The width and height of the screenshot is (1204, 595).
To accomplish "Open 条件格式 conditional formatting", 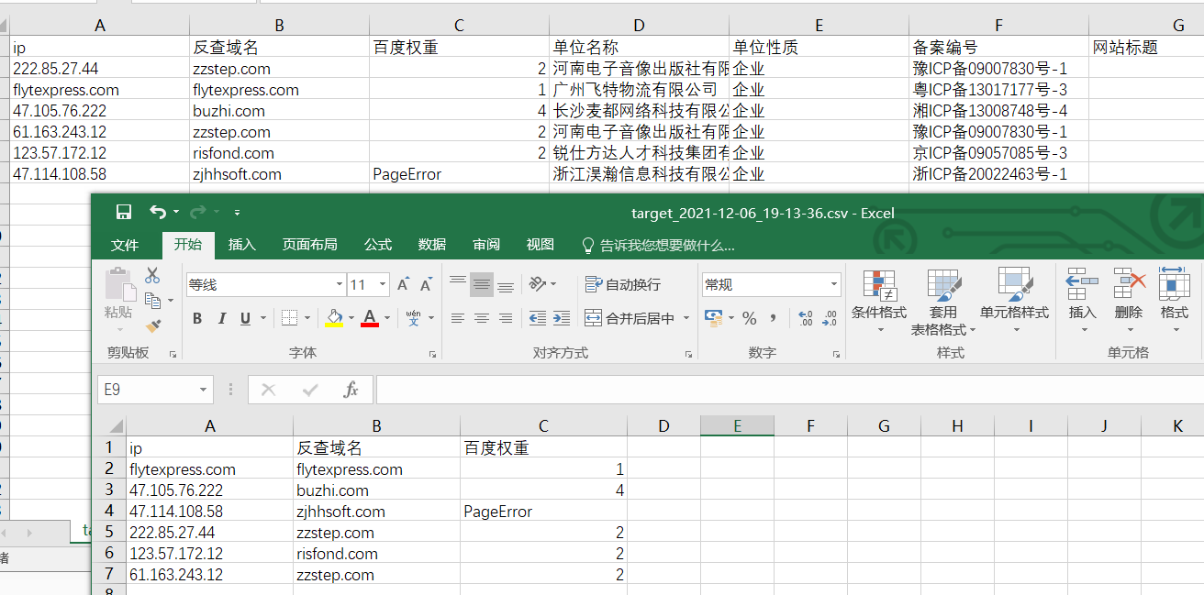I will (879, 302).
